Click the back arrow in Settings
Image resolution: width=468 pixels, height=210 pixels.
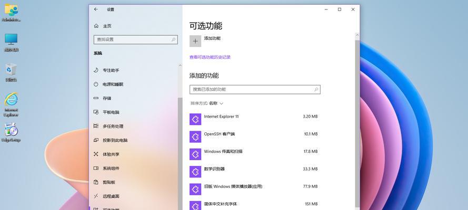click(96, 9)
